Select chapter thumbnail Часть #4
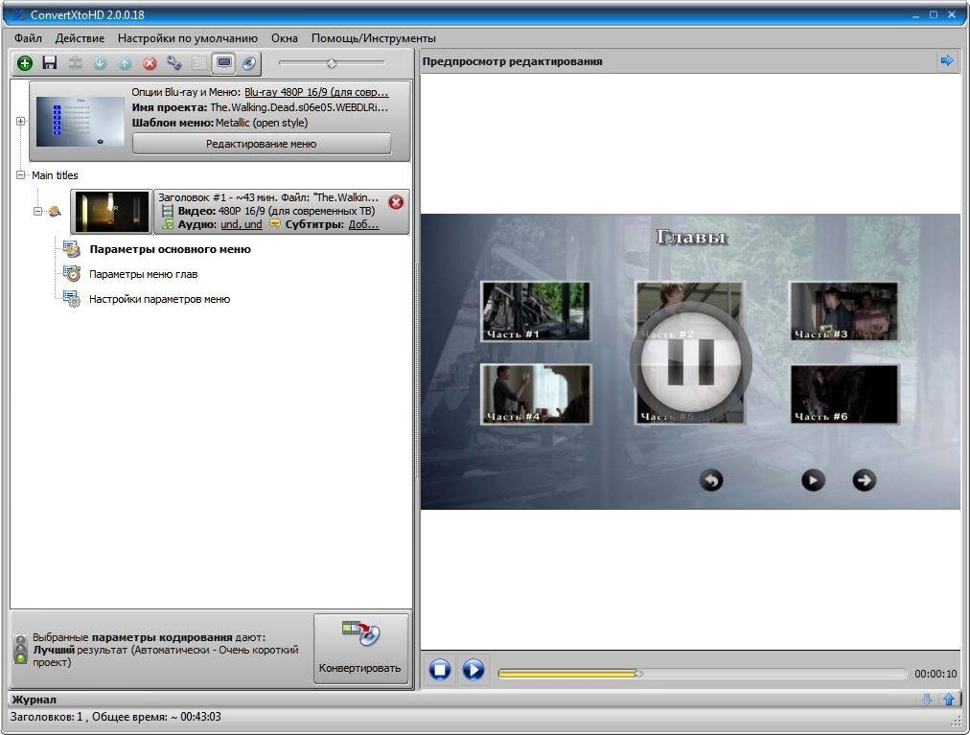Viewport: 970px width, 735px height. click(x=536, y=394)
